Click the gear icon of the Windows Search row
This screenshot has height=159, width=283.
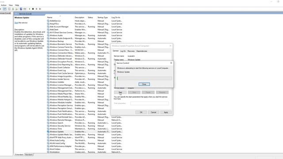[48, 123]
